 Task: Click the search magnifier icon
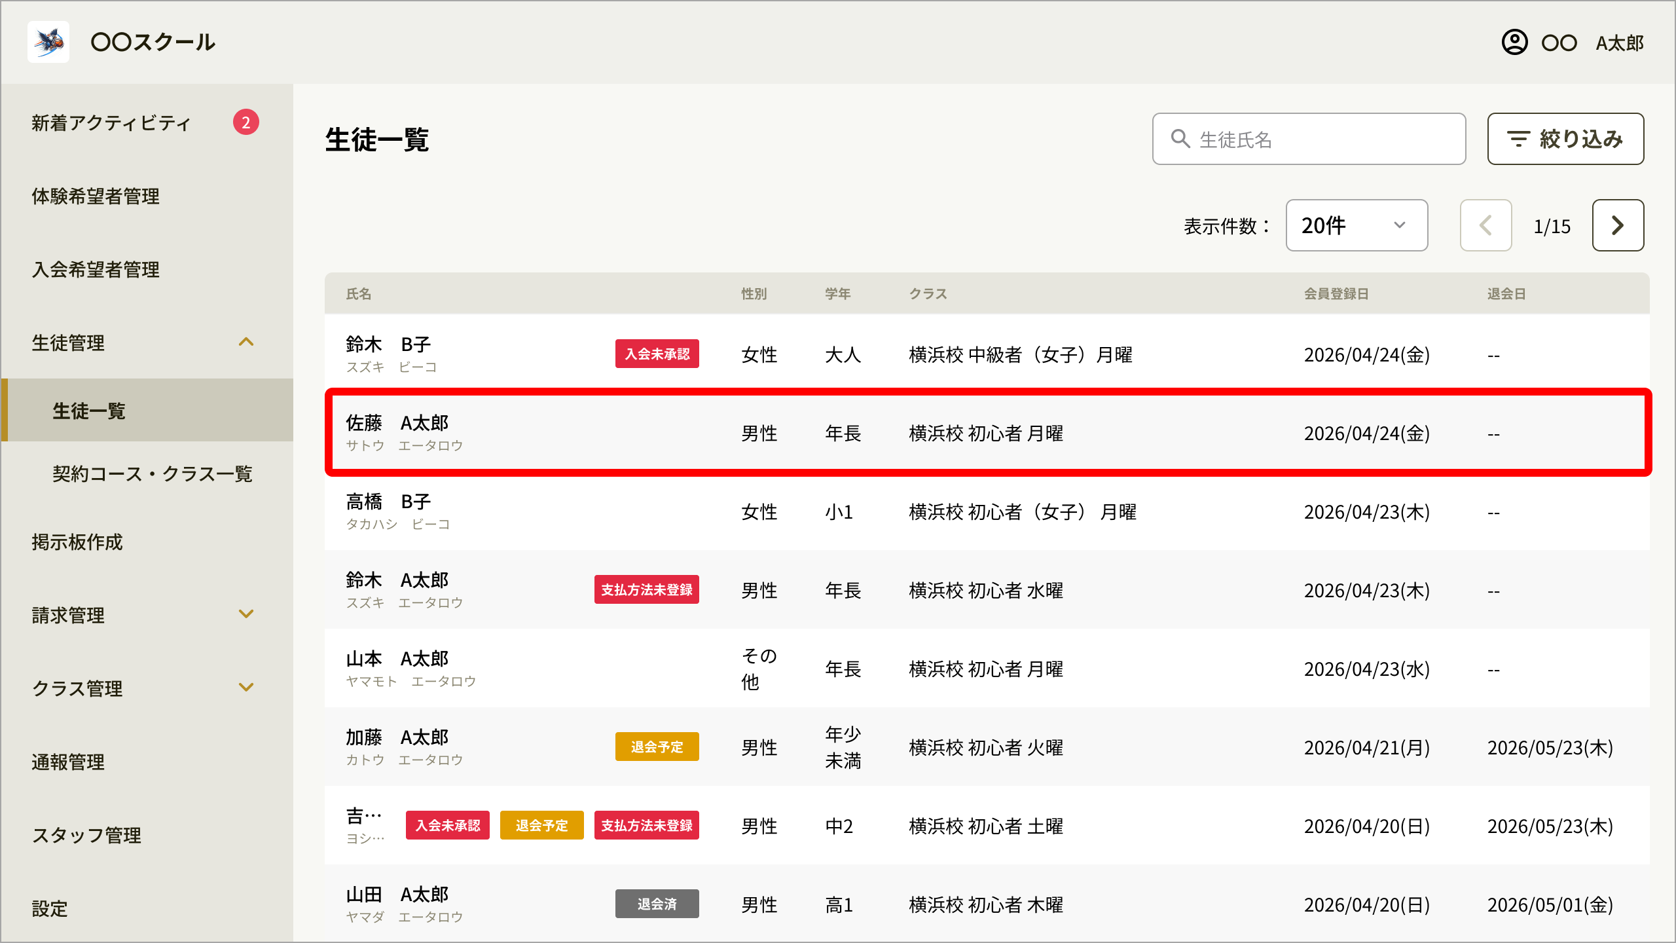point(1180,138)
